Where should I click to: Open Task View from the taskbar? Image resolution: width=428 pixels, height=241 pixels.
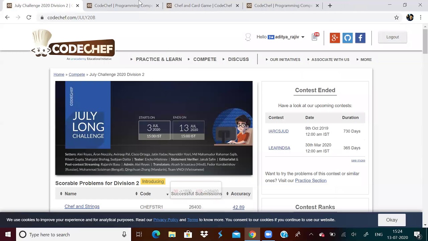tap(139, 235)
